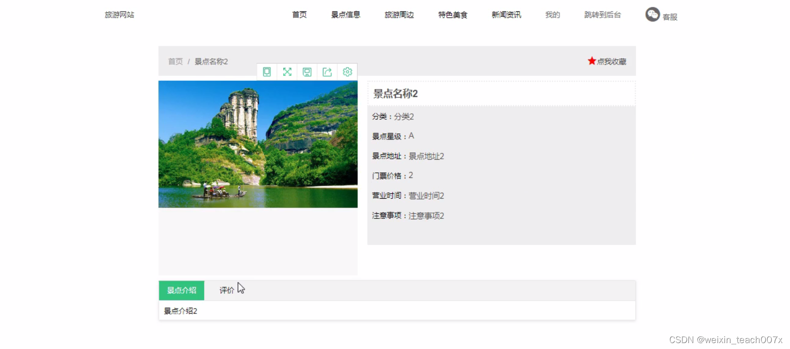Click the 客服 customer service label
Screen dimensions: 790x349
670,17
